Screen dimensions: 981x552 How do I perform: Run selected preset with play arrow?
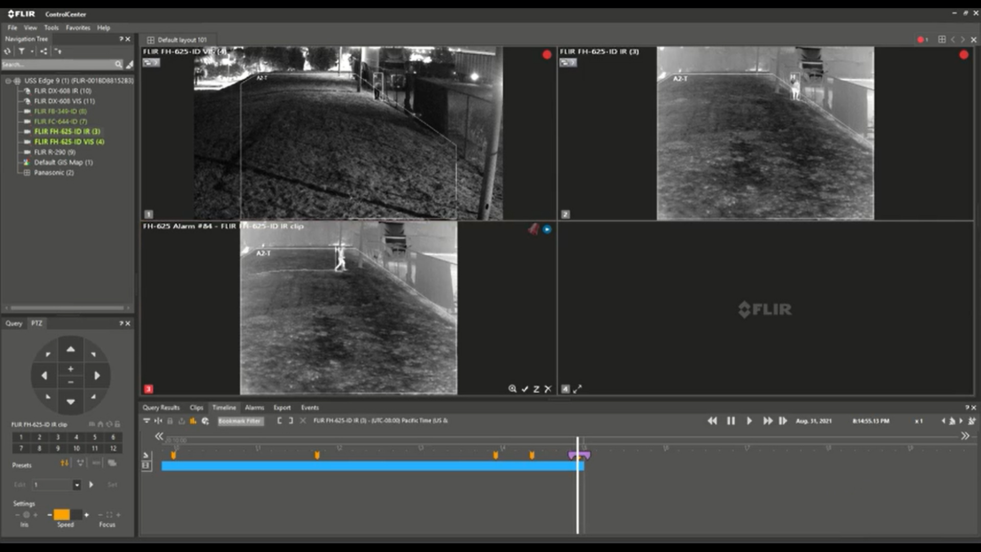[x=91, y=485]
